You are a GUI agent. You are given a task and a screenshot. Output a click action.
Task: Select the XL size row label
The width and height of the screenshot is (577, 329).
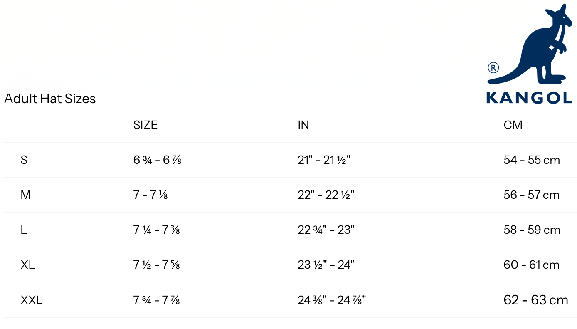[27, 265]
